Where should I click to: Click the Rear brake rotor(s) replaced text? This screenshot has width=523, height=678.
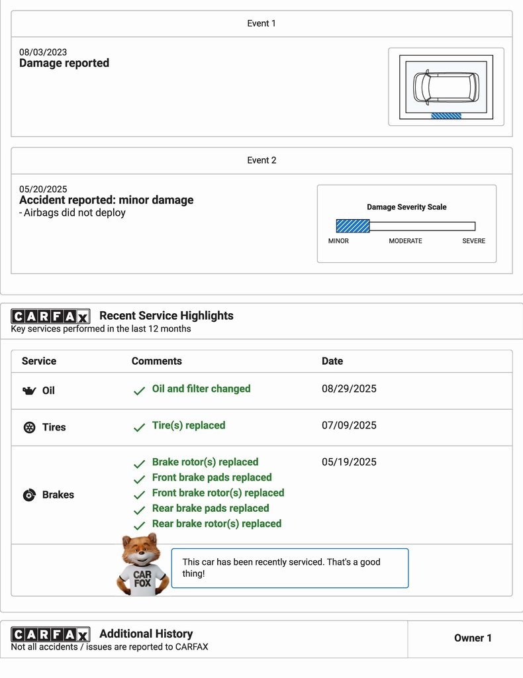click(x=216, y=523)
